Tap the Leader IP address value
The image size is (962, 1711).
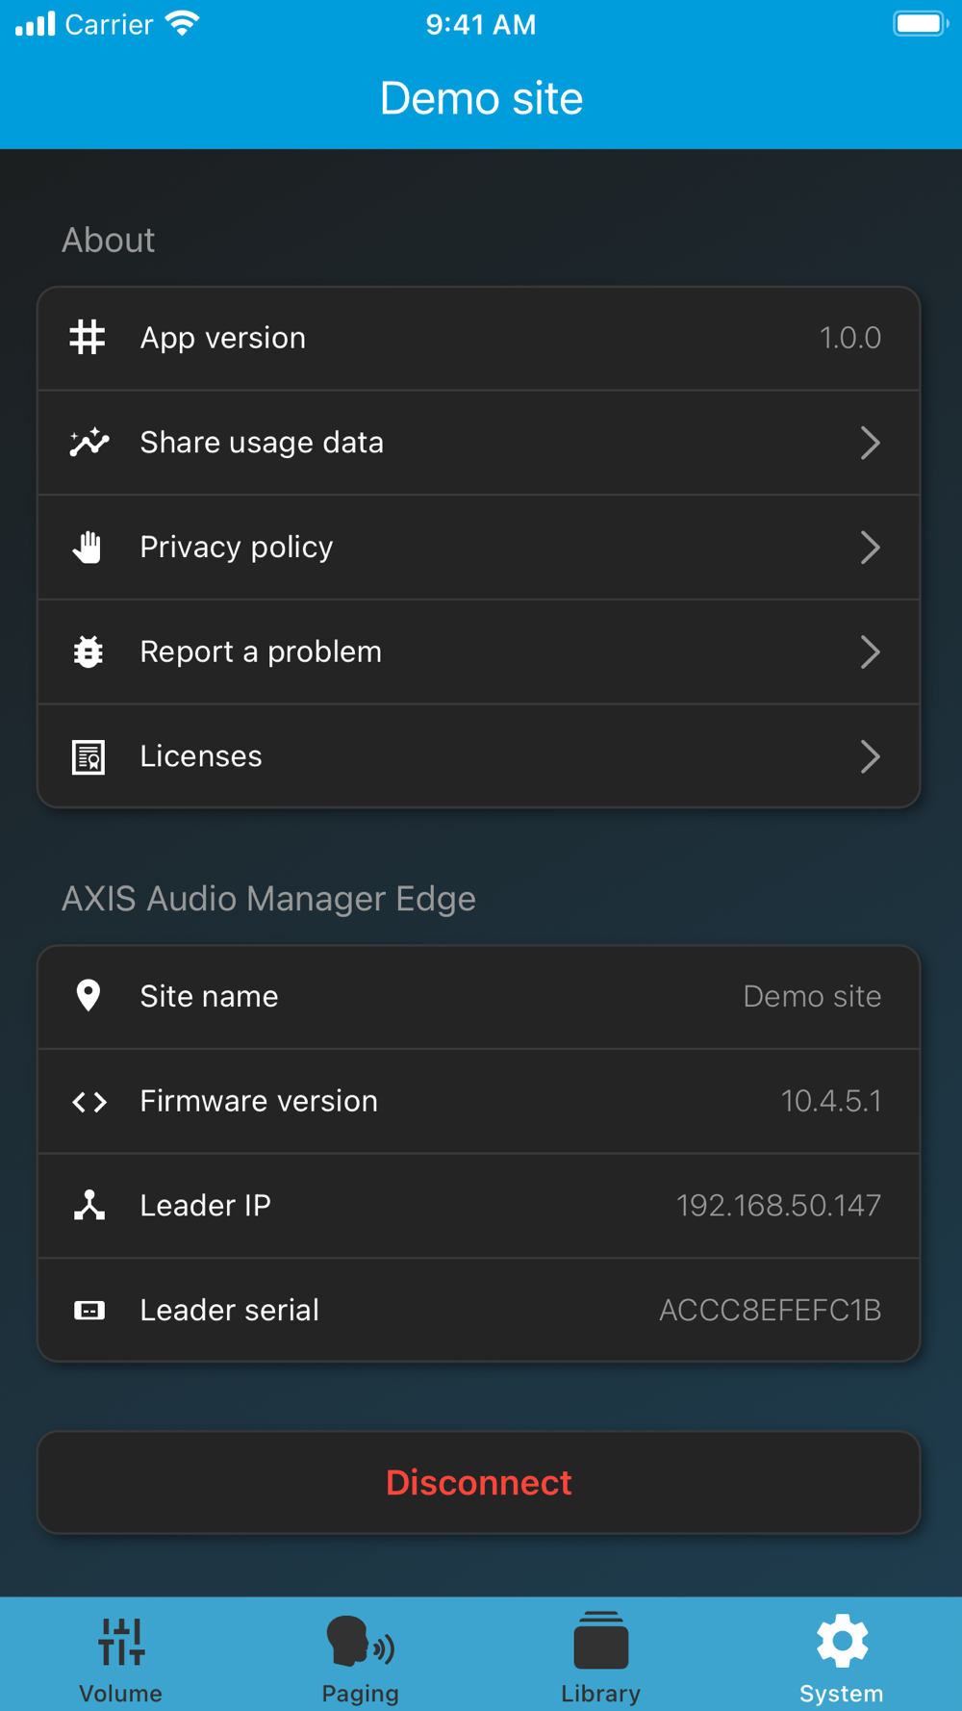tap(778, 1206)
